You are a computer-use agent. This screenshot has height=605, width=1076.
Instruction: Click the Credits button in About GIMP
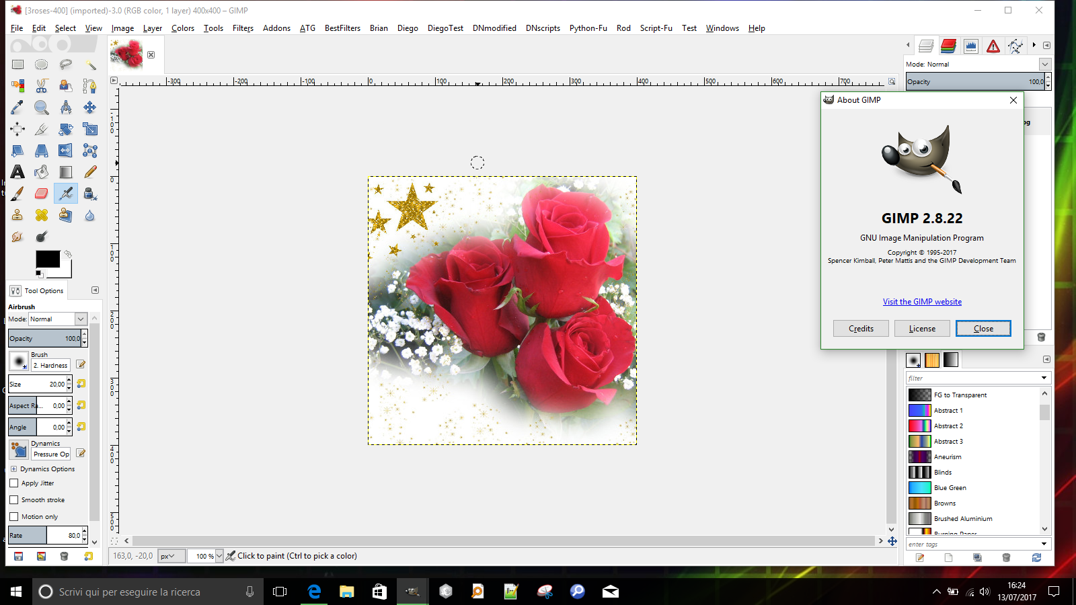pos(861,329)
